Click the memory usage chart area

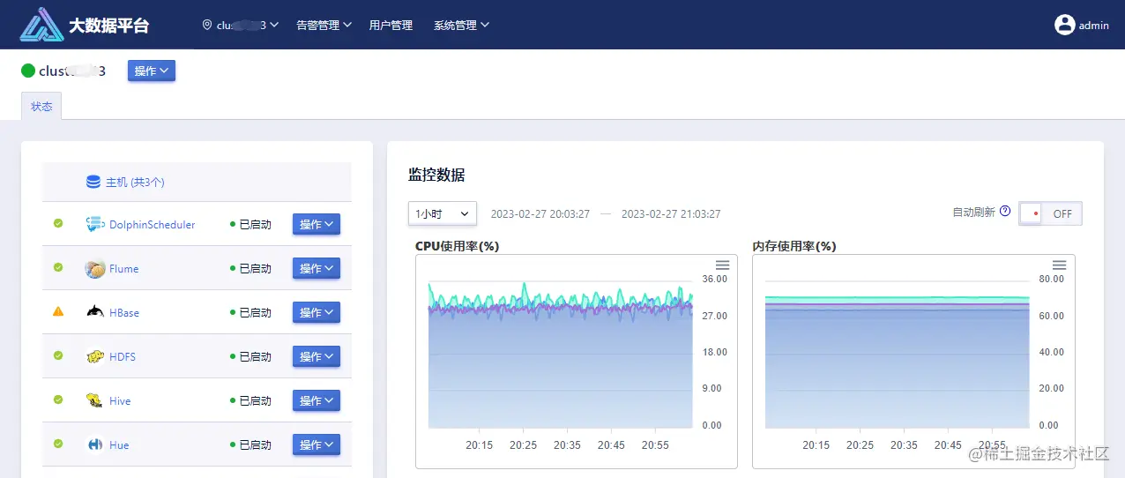tap(898, 354)
